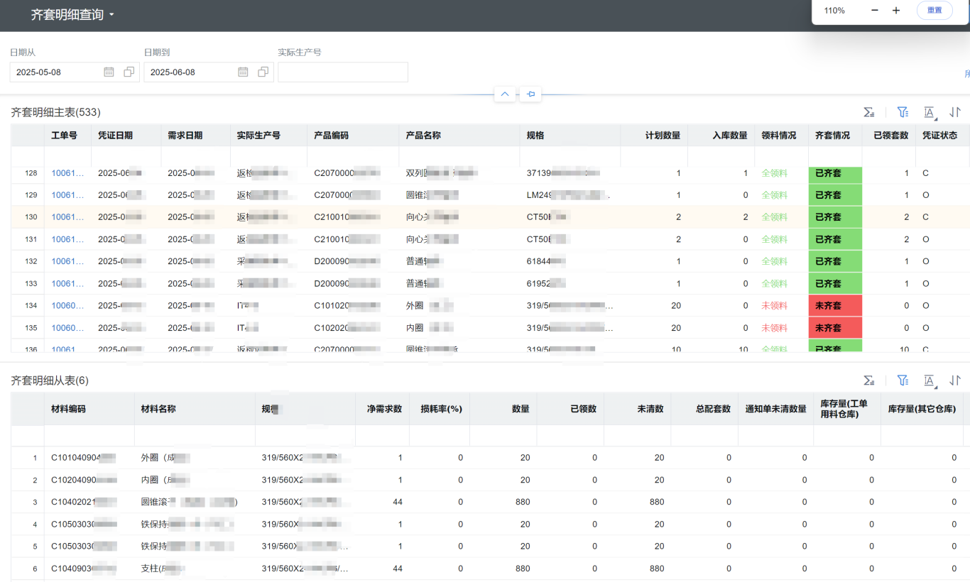Click 未清数 column header
The width and height of the screenshot is (970, 582).
tap(638, 409)
